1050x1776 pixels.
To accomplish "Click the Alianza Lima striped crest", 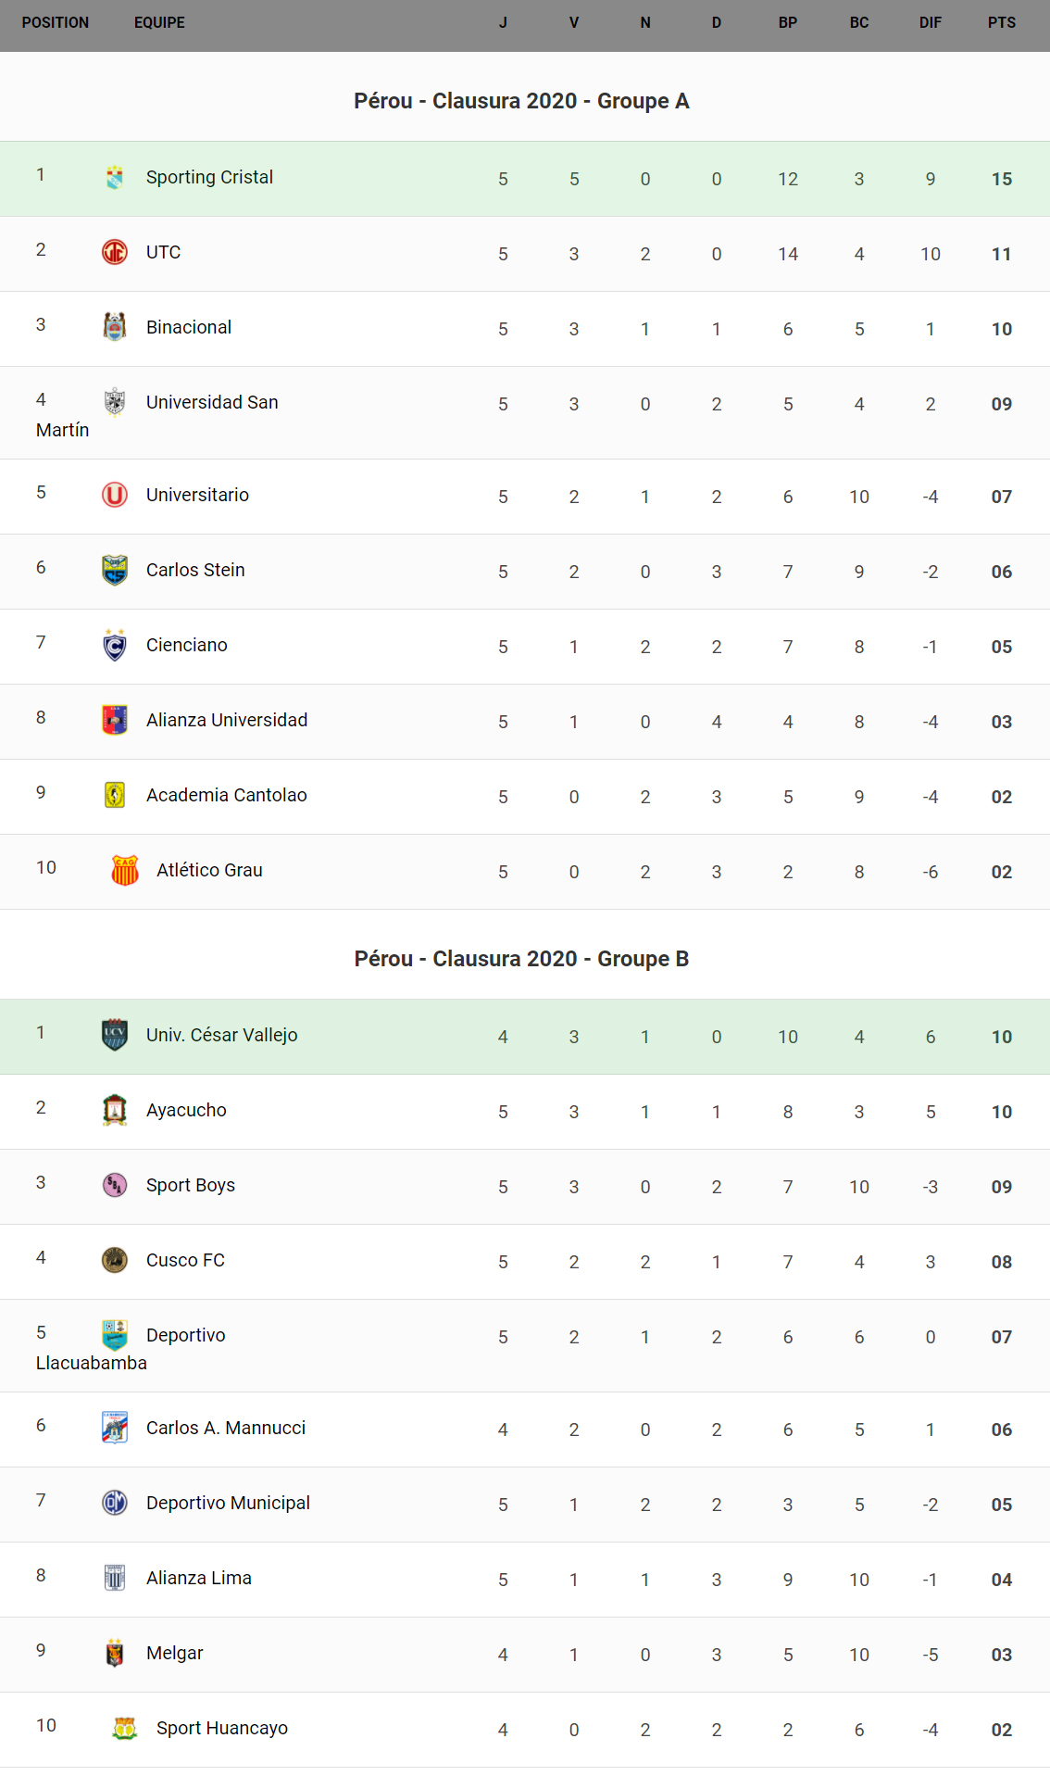I will pyautogui.click(x=115, y=1578).
